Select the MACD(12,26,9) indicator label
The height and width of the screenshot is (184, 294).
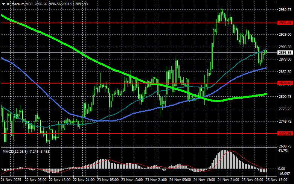pos(15,151)
